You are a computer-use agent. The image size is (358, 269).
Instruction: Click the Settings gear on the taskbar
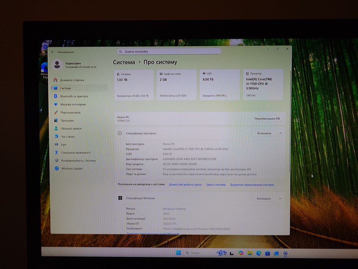click(285, 253)
